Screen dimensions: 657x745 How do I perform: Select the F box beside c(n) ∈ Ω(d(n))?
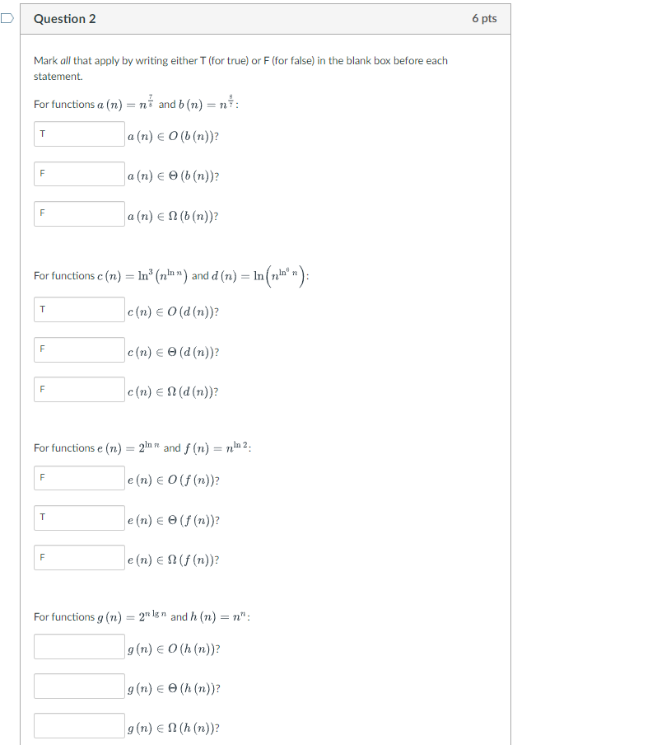click(78, 389)
